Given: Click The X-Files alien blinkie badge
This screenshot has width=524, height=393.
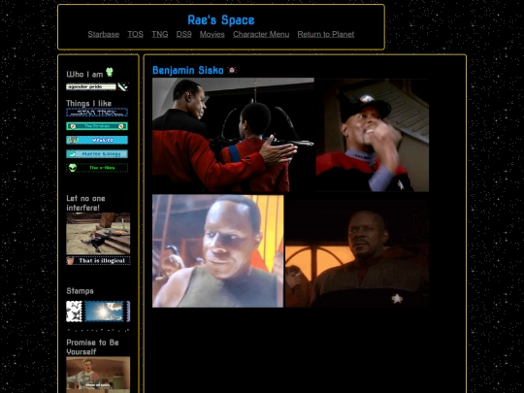Looking at the screenshot, I should (x=97, y=168).
